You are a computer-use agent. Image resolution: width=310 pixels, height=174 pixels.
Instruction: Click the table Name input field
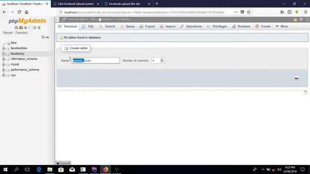point(96,60)
